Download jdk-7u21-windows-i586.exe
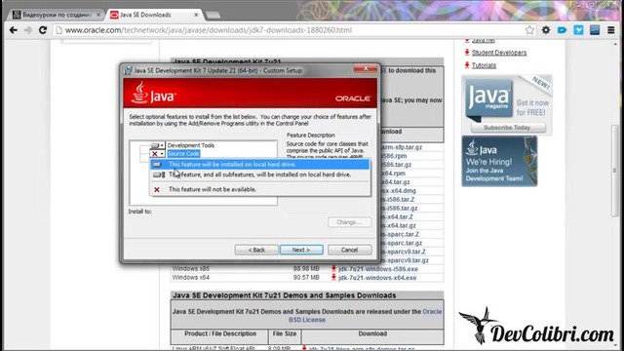This screenshot has height=351, width=624. (x=378, y=269)
